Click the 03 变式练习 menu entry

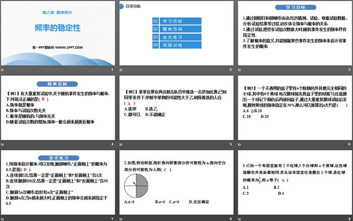tap(177, 37)
